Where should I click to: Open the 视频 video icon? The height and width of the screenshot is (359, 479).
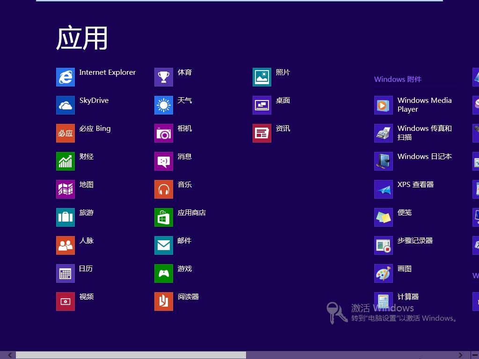pyautogui.click(x=65, y=302)
